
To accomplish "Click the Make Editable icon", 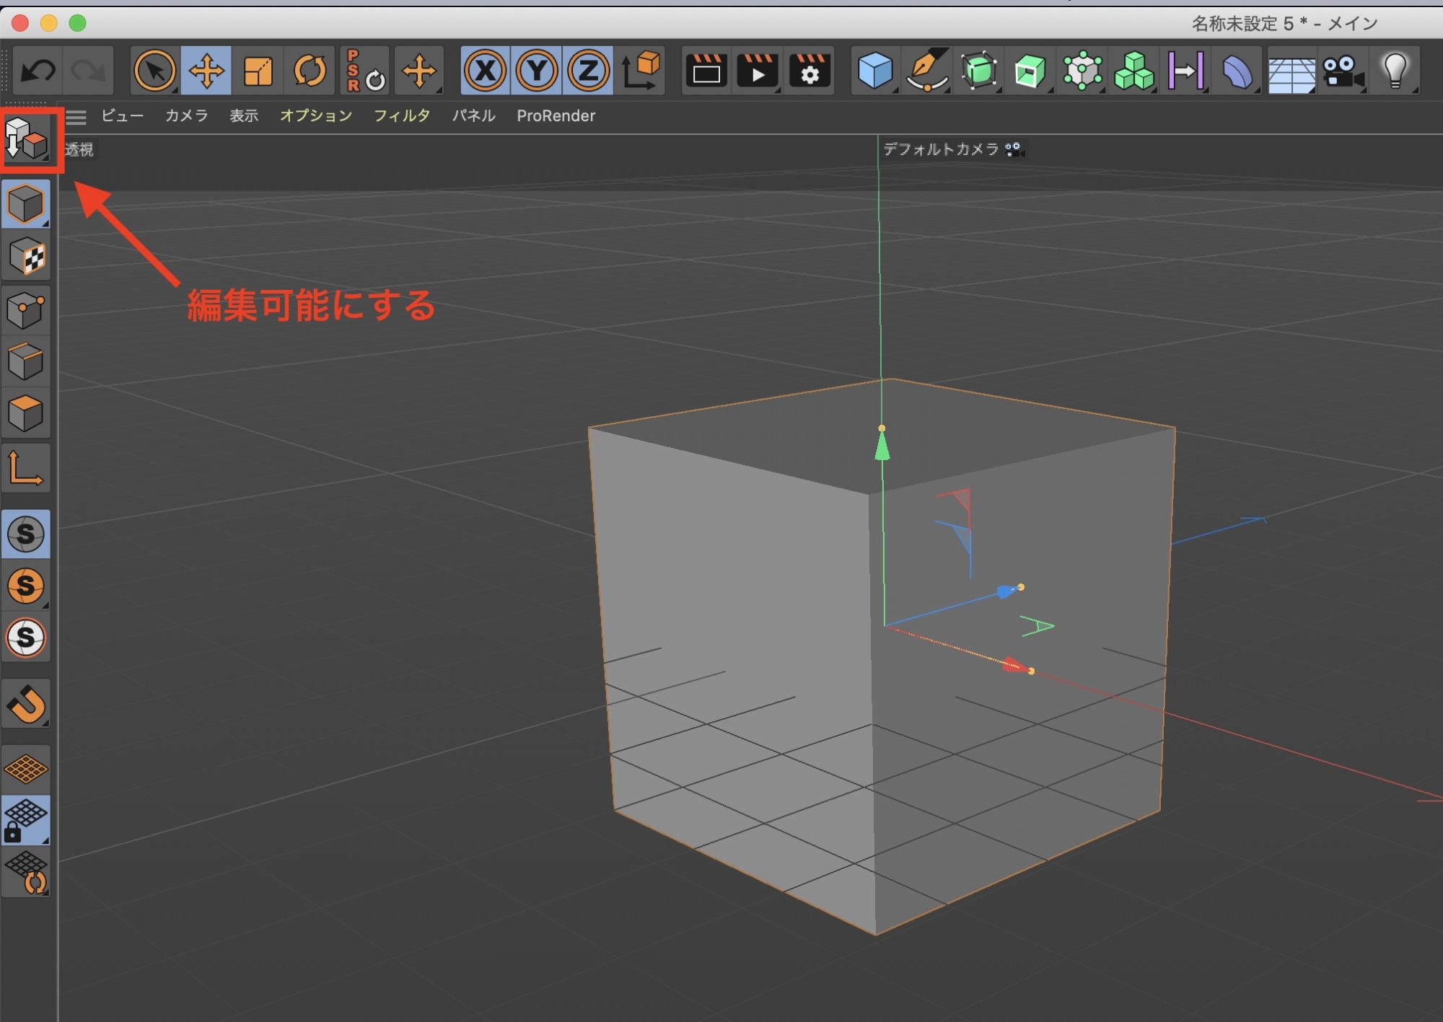I will pos(27,138).
